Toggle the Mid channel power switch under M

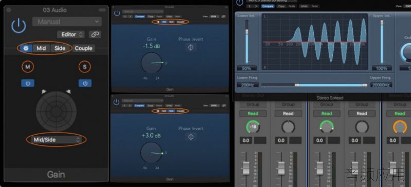pos(28,83)
